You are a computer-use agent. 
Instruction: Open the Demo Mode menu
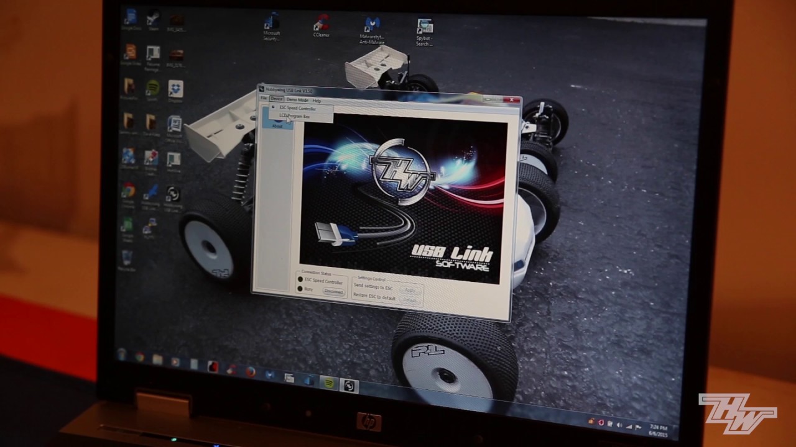point(297,100)
